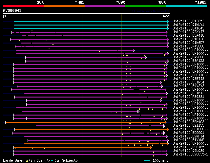The height and width of the screenshot is (163, 210).
Task: Select the UniRef100_B5GGQ1 hit name
Action: (x=188, y=133)
